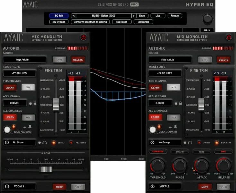Select SYNC timing mode in right Mix Monolith

[x=223, y=152]
